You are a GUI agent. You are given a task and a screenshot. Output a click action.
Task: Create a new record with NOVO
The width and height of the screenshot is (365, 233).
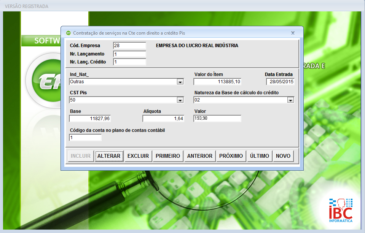tap(283, 156)
